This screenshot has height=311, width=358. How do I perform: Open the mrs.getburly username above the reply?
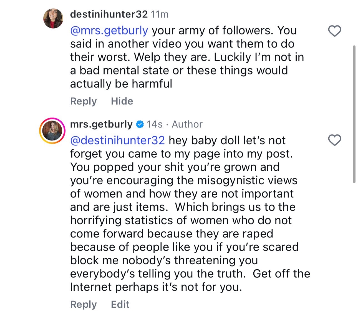pos(101,124)
